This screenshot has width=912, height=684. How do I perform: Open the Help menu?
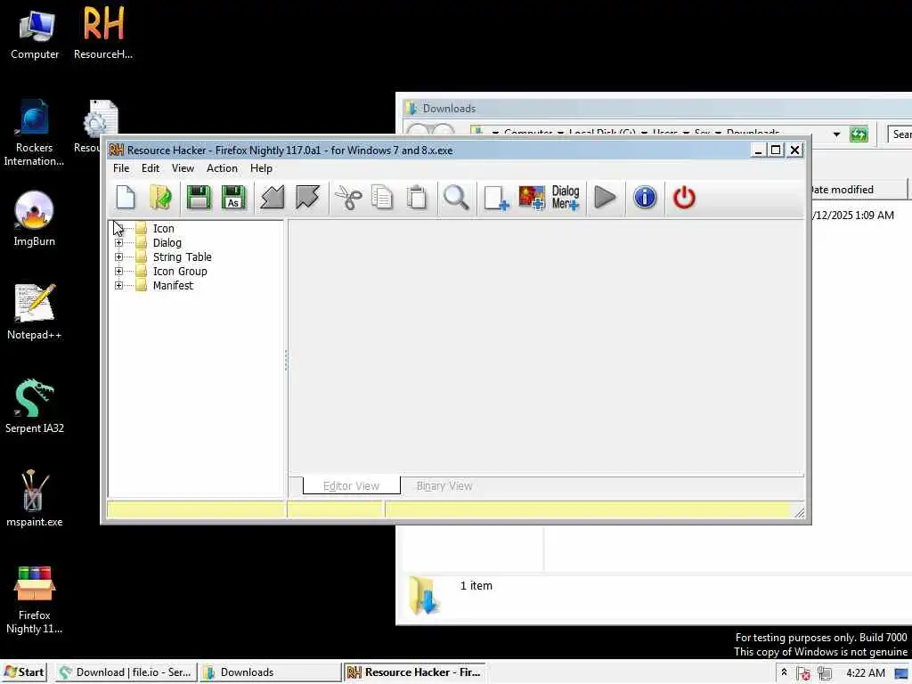click(x=261, y=168)
